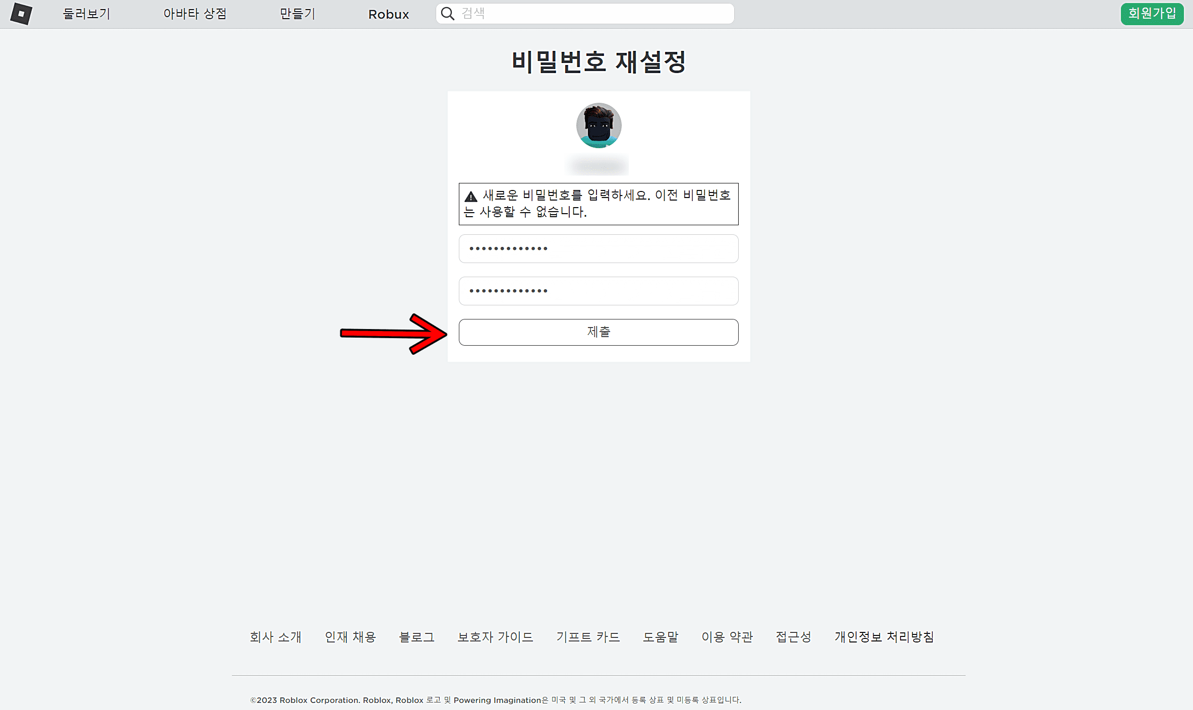
Task: Click the 회원가입 signup button
Action: (1152, 14)
